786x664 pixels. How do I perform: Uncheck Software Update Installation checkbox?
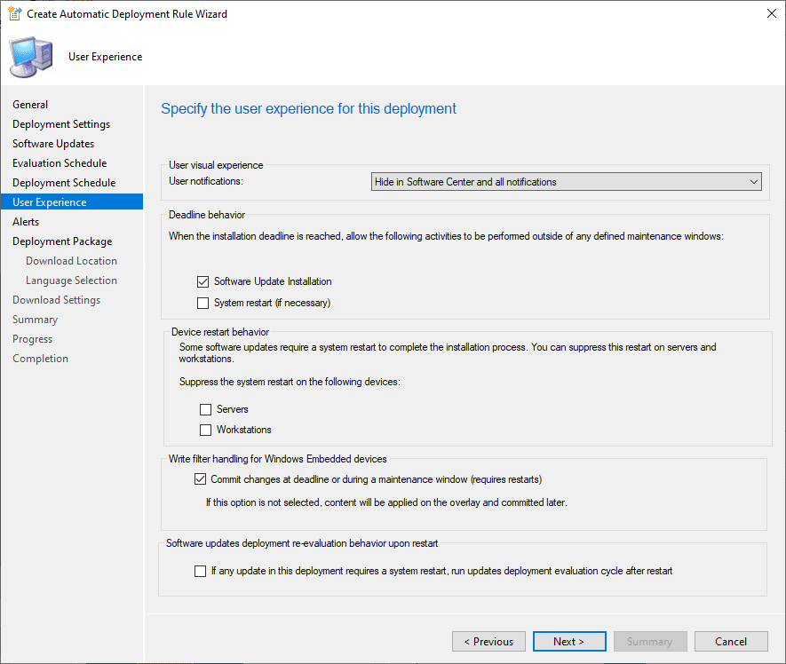(204, 281)
